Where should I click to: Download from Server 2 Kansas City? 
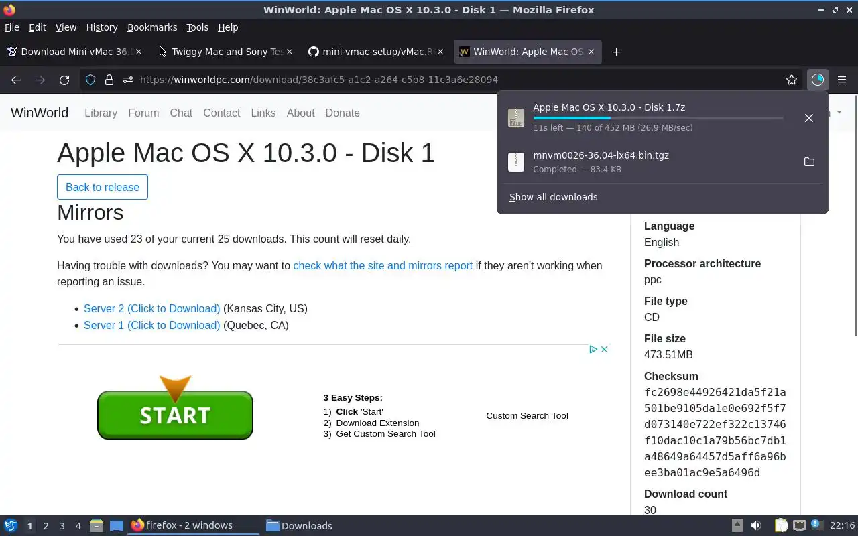click(x=151, y=308)
